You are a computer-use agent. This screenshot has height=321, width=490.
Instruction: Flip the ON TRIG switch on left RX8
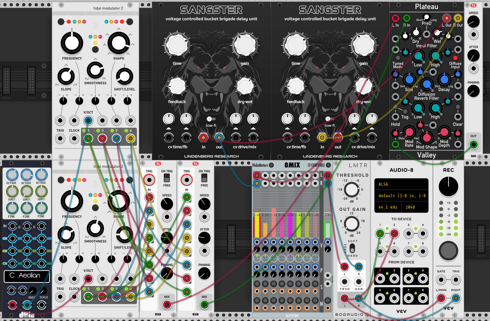point(167,178)
